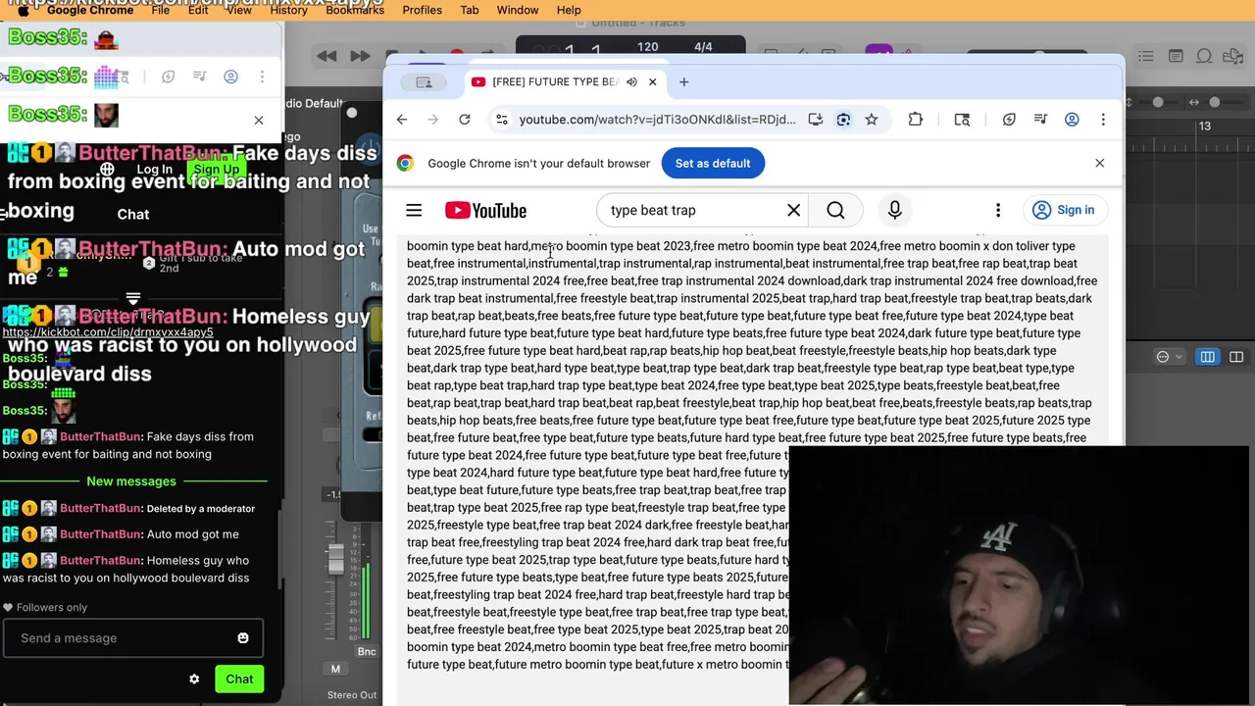Open the Tab menu
Viewport: 1255px width, 706px height.
(x=470, y=10)
